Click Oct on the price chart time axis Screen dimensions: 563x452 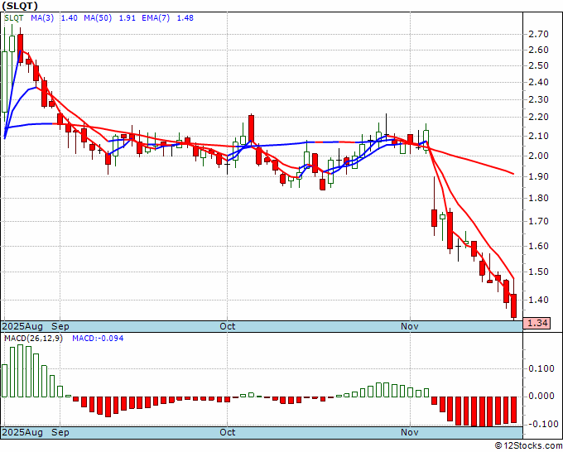pyautogui.click(x=228, y=326)
